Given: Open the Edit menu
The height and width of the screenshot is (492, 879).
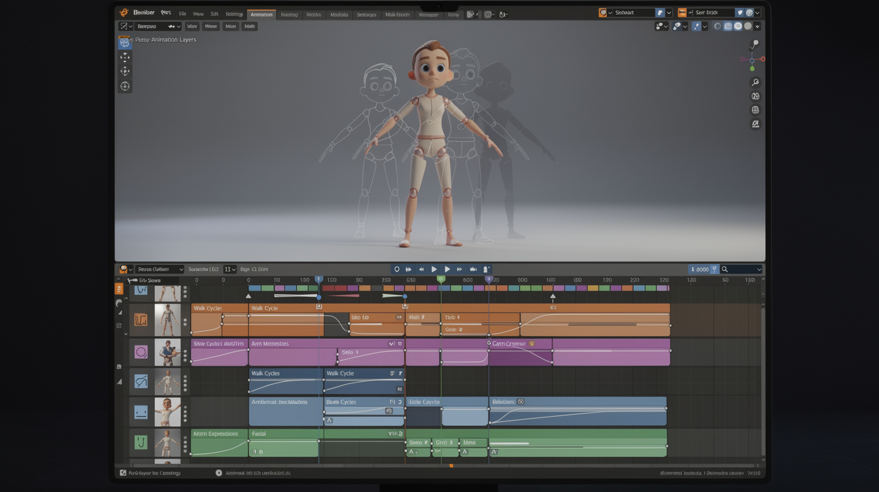Looking at the screenshot, I should click(x=214, y=14).
